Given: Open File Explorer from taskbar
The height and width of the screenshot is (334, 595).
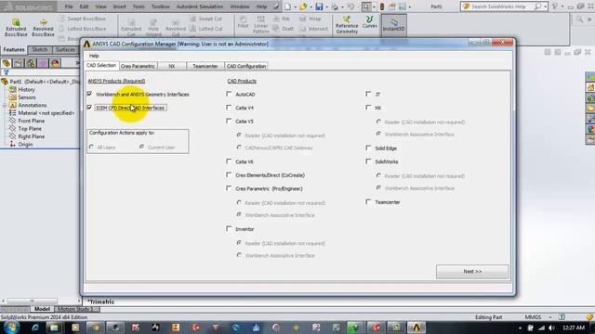Looking at the screenshot, I should coord(54,328).
